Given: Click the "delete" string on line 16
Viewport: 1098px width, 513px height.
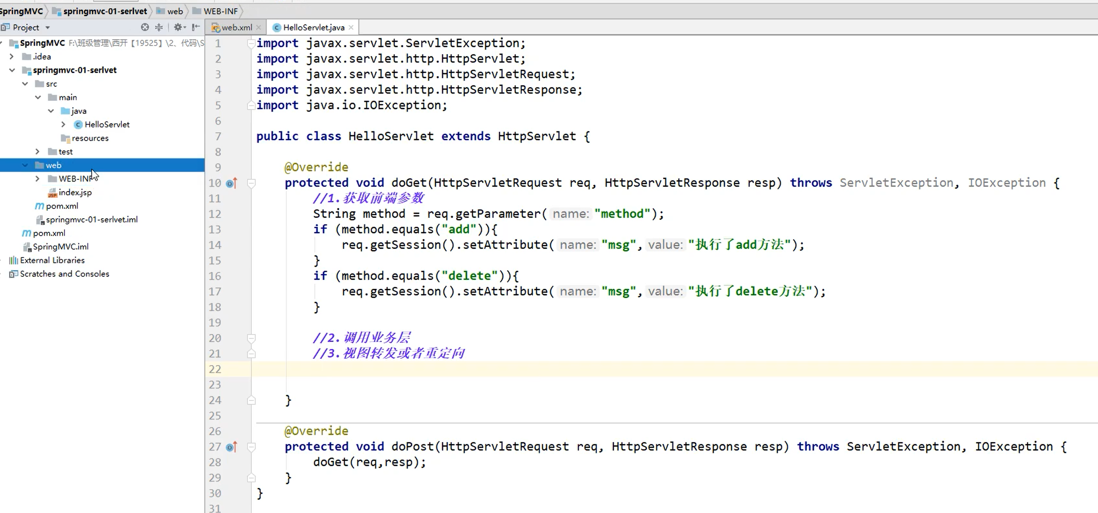Looking at the screenshot, I should click(x=470, y=276).
